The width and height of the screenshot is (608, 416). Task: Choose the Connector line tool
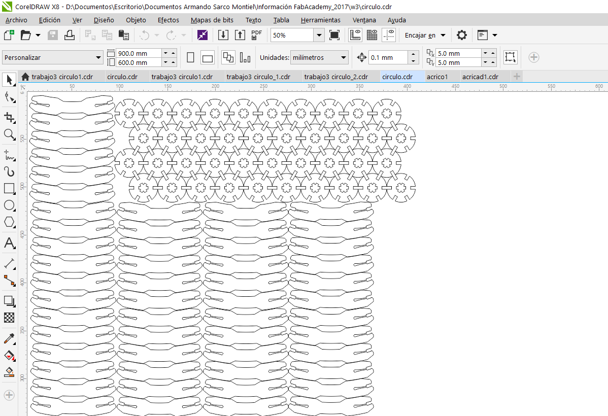coord(9,281)
